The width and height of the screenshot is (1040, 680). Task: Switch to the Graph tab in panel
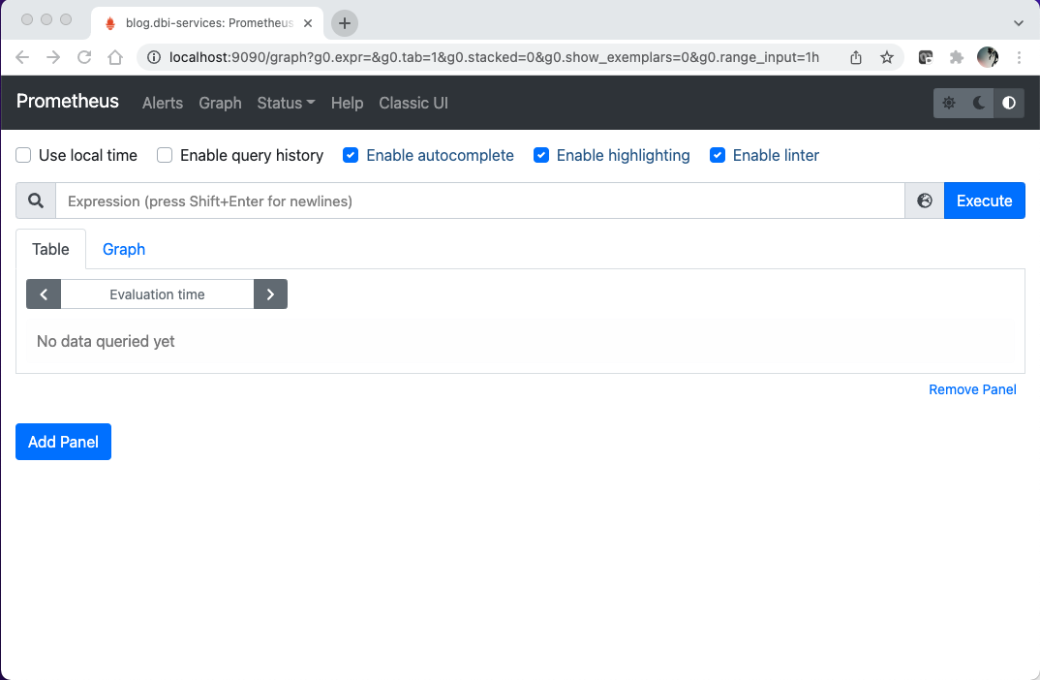124,249
